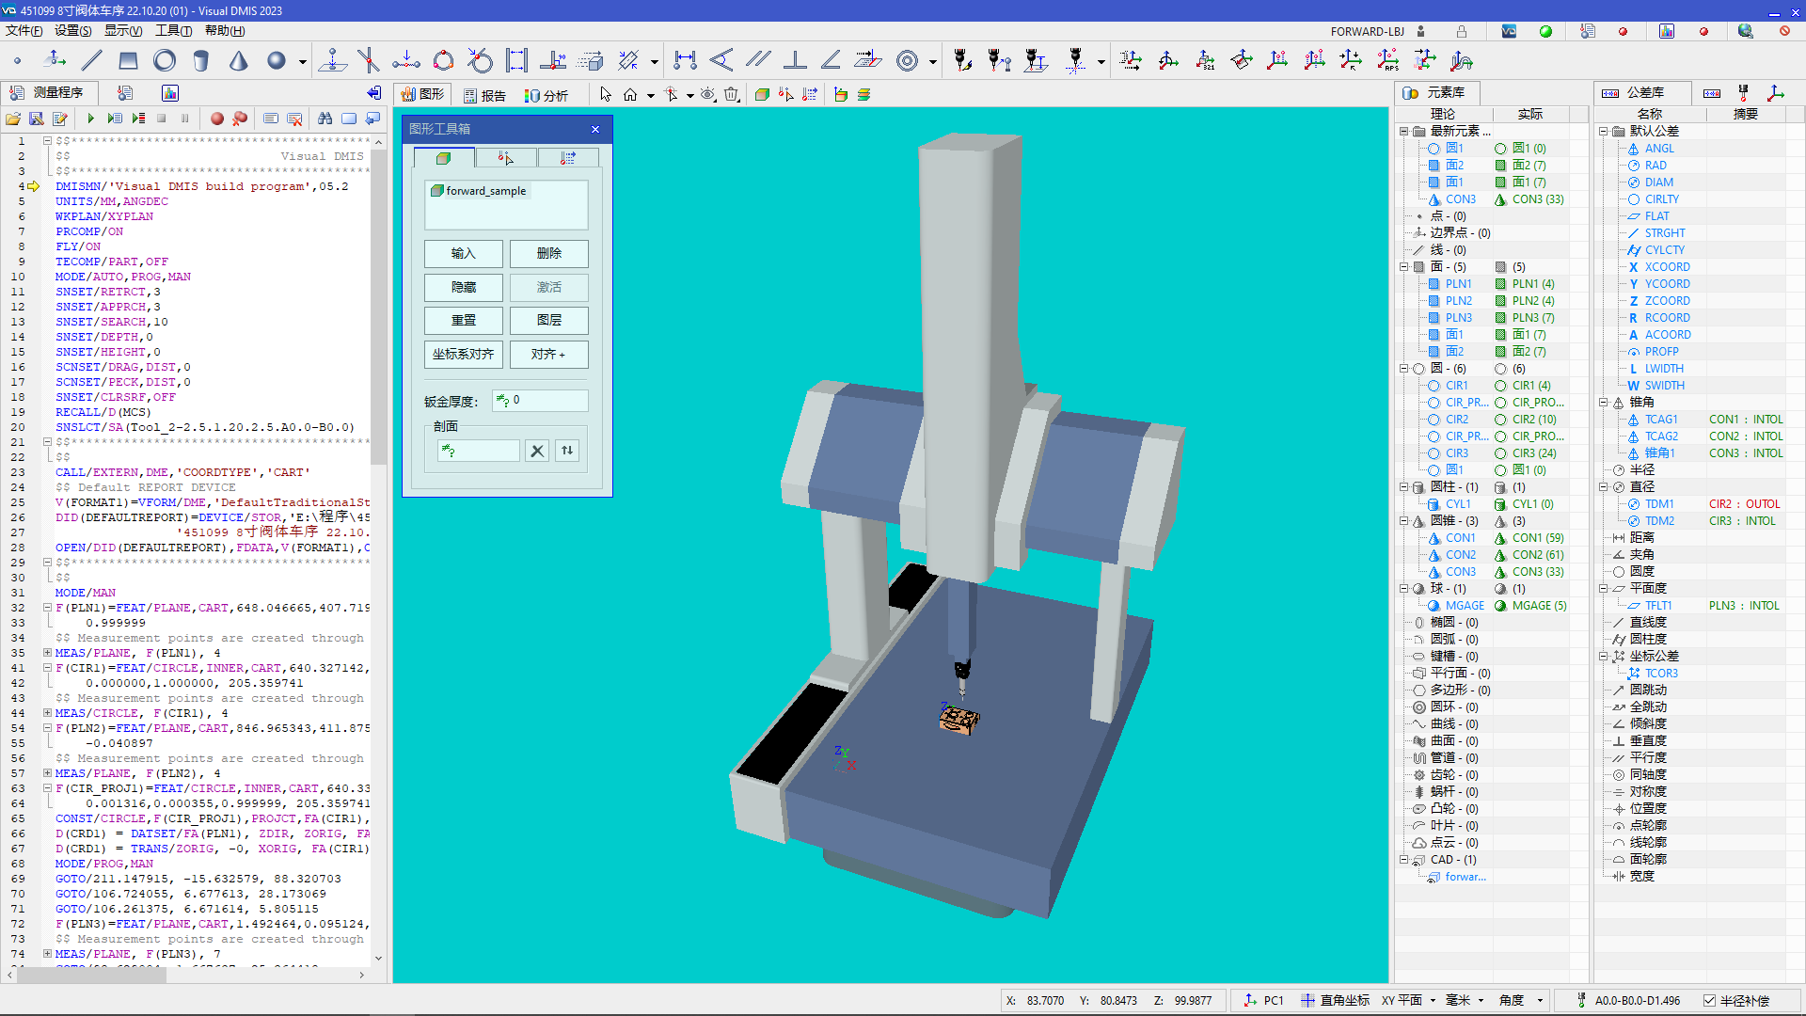Click the open program folder icon
Image resolution: width=1806 pixels, height=1016 pixels.
click(x=13, y=119)
